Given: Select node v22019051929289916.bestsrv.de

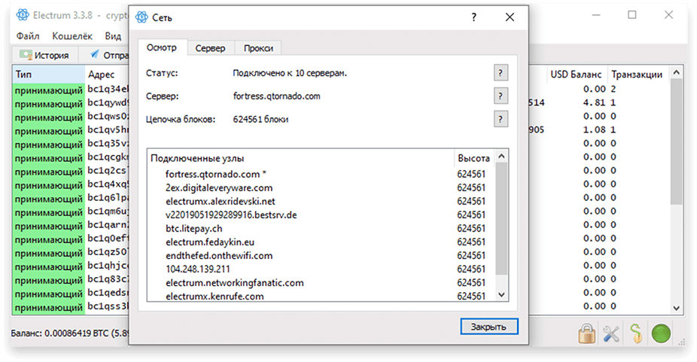Looking at the screenshot, I should [x=231, y=214].
